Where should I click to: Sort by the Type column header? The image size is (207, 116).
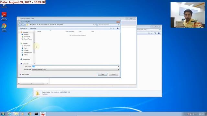click(80, 32)
